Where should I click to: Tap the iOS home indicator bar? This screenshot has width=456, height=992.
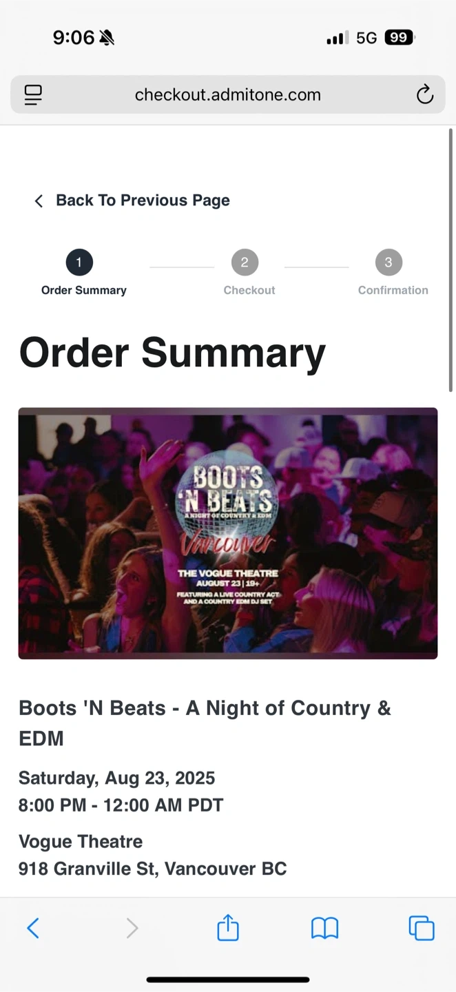pos(228,980)
